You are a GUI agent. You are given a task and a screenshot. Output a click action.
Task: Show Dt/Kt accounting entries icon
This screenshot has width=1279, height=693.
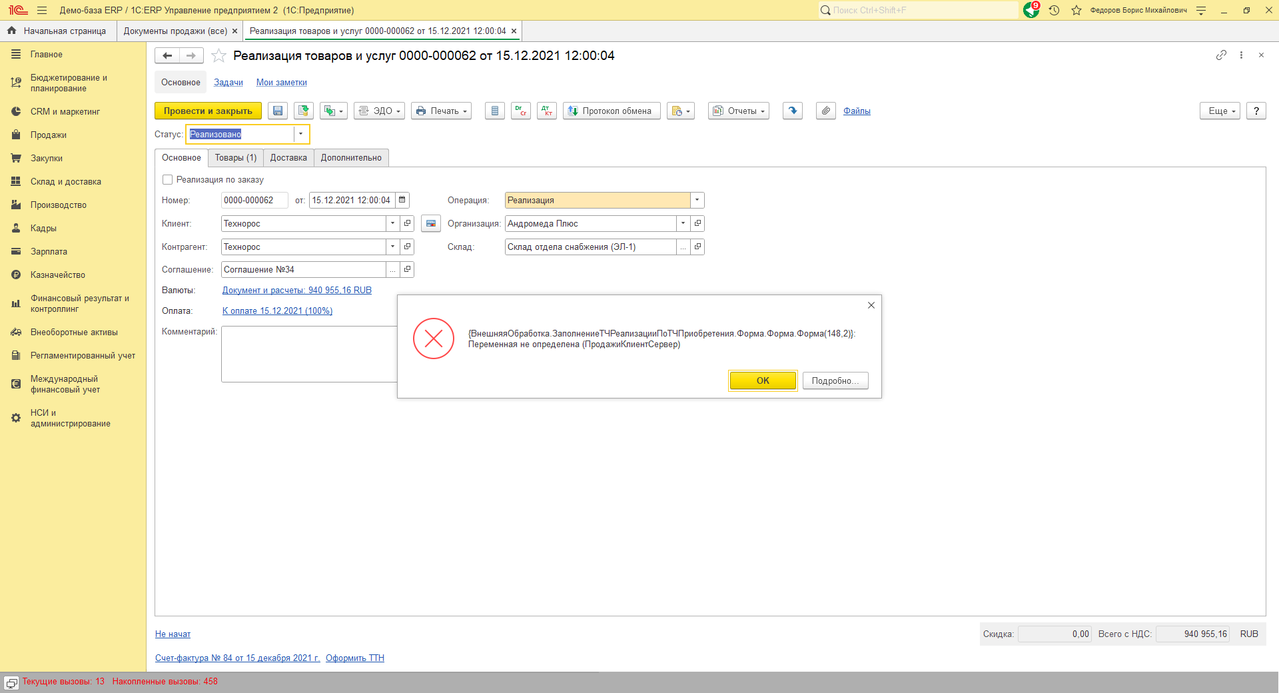(520, 111)
